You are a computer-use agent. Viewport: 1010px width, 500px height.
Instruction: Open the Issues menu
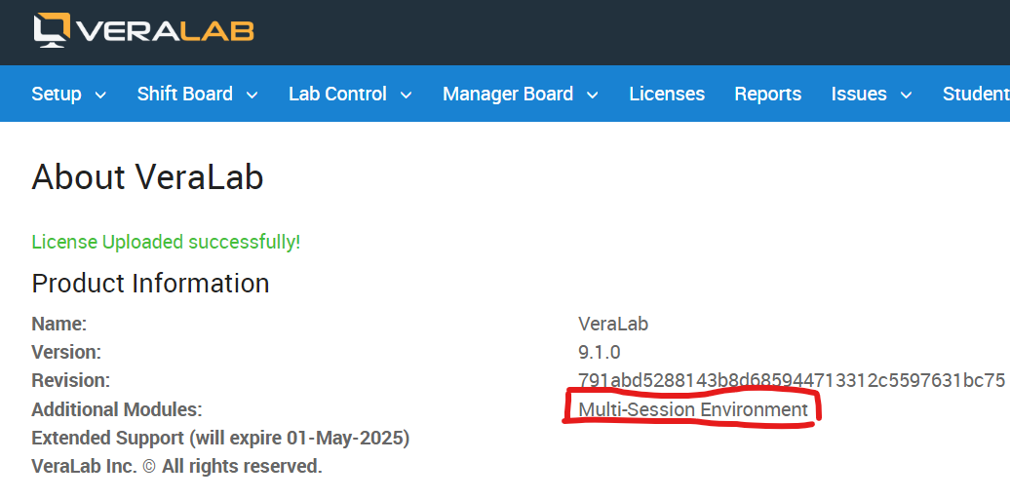coord(859,95)
